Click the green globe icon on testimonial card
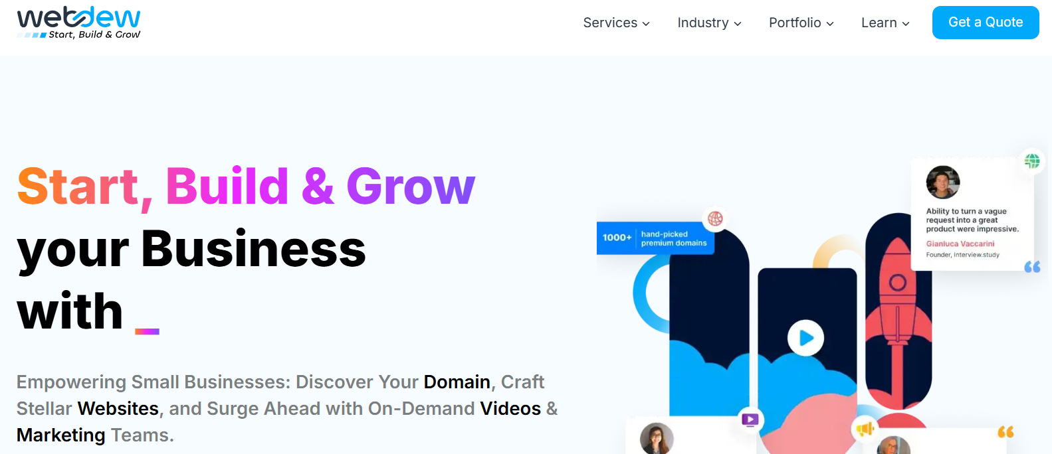The width and height of the screenshot is (1052, 454). tap(1032, 161)
